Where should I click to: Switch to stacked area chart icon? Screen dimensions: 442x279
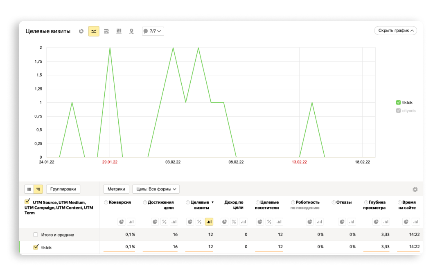(x=106, y=31)
